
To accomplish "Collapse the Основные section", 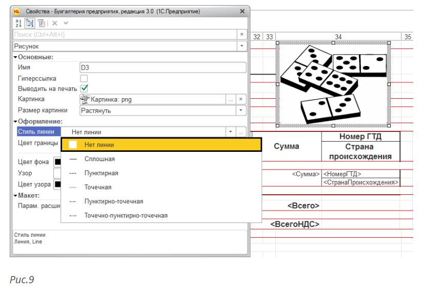I will point(16,57).
